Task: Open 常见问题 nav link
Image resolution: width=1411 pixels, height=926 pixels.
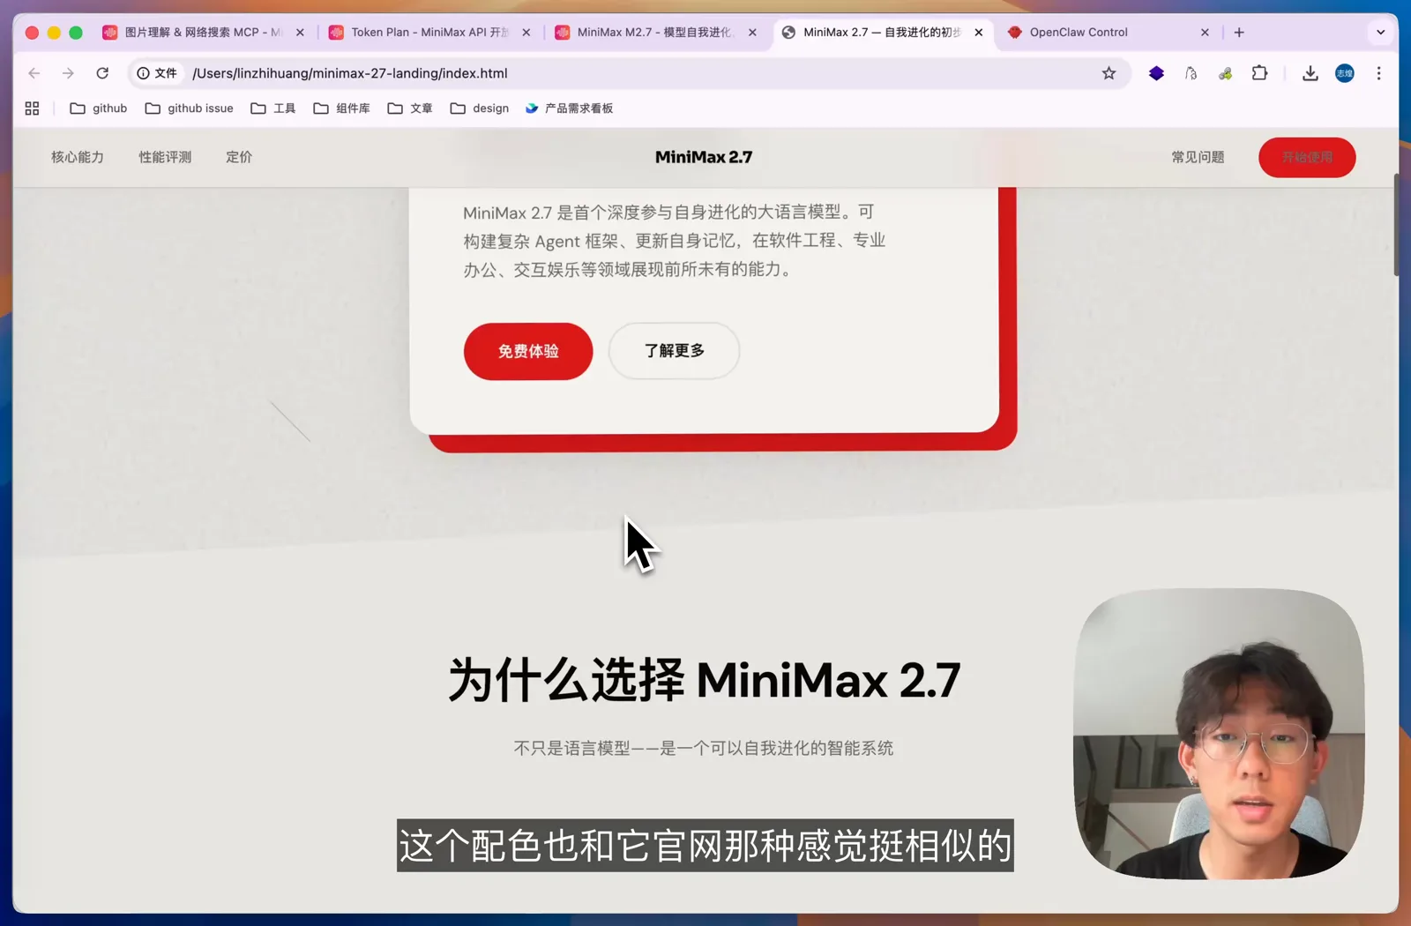Action: tap(1198, 157)
